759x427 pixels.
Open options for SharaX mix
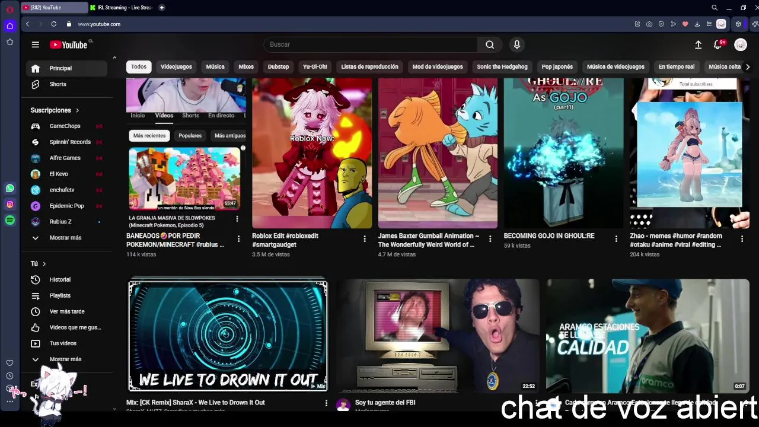pos(326,403)
